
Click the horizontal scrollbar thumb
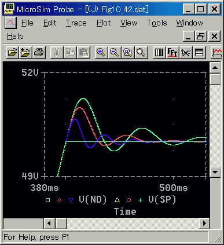[61, 224]
